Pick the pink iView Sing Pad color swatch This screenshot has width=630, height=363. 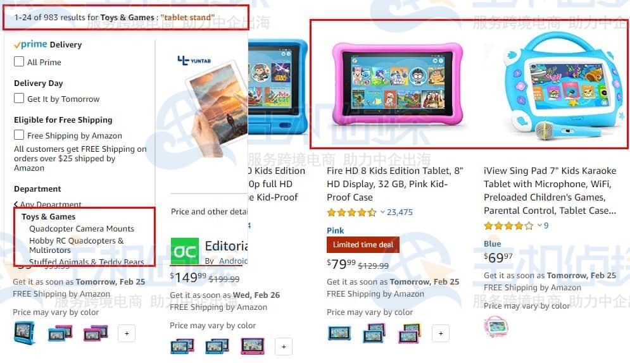tap(496, 325)
